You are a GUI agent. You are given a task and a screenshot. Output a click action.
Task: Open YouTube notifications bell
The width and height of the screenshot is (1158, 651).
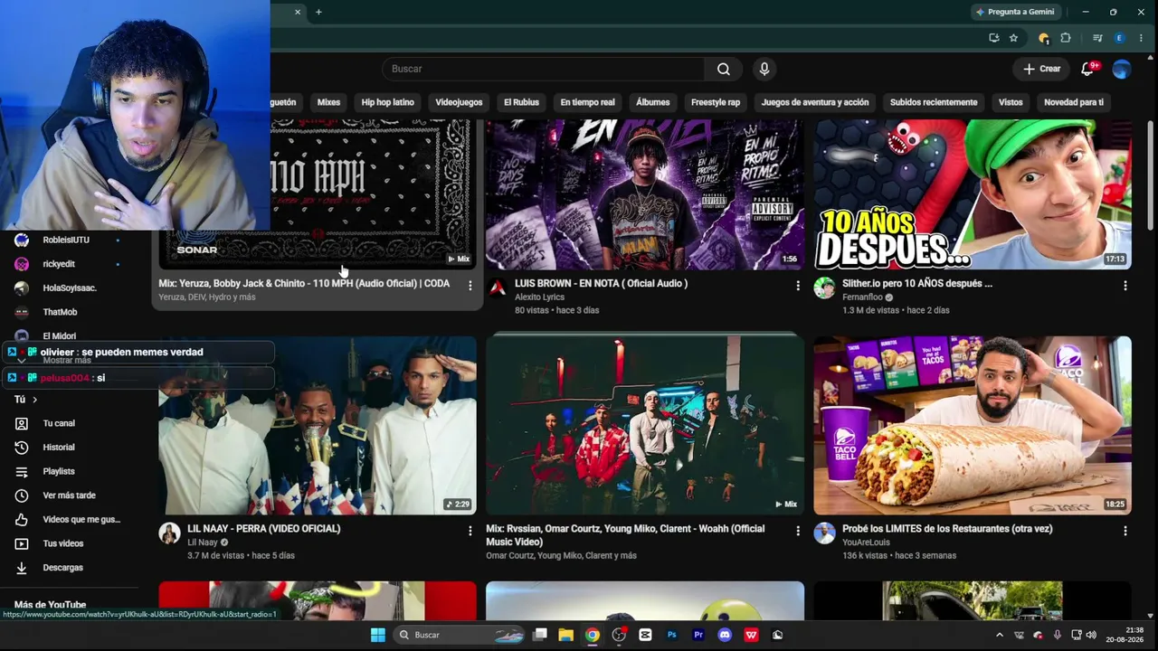[1088, 69]
